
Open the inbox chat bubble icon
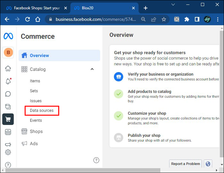(x=8, y=94)
